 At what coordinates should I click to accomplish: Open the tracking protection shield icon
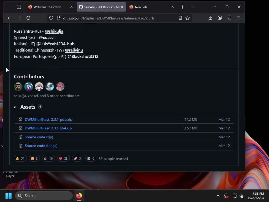[51, 18]
